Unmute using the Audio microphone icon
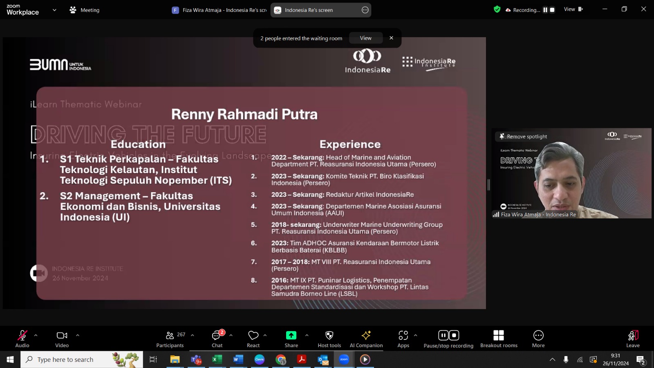This screenshot has width=654, height=368. tap(22, 335)
